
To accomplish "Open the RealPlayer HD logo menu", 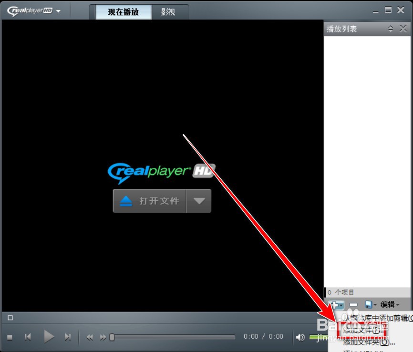I will 34,11.
